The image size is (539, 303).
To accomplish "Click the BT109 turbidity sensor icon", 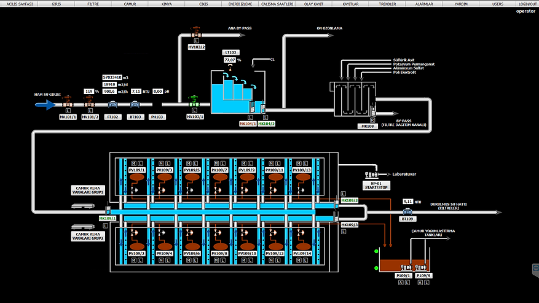I will 407,211.
